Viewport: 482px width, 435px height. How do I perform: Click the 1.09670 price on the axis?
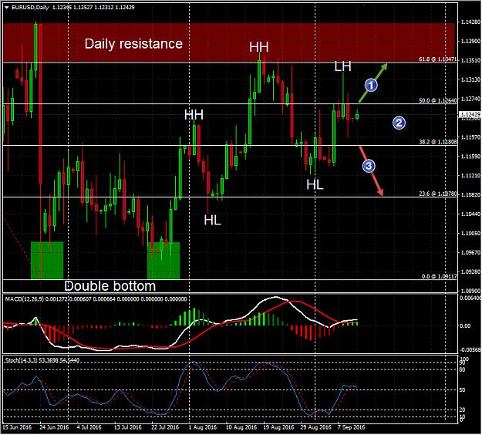470,252
